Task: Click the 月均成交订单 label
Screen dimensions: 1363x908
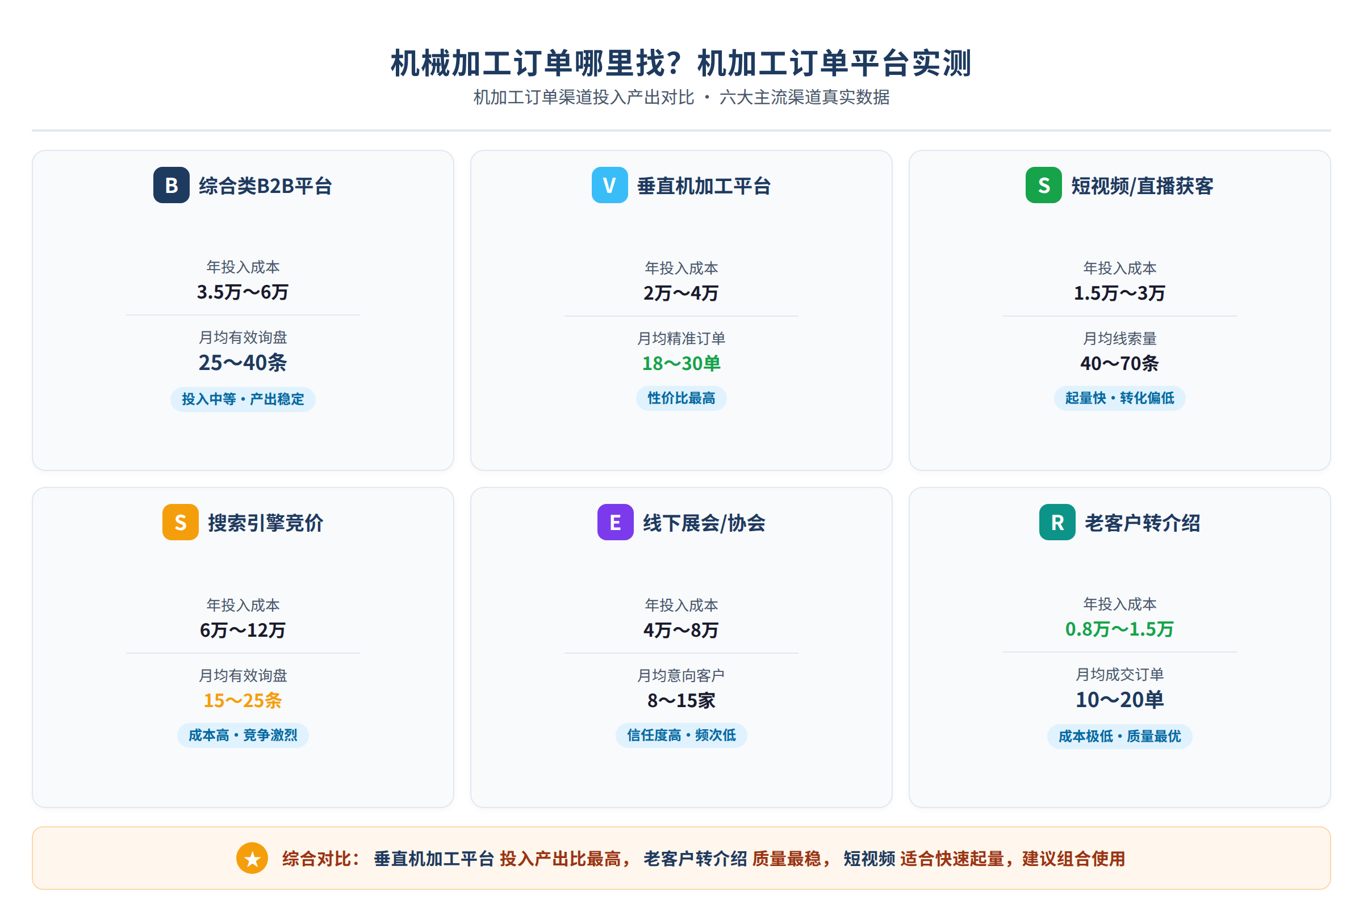Action: [1119, 674]
